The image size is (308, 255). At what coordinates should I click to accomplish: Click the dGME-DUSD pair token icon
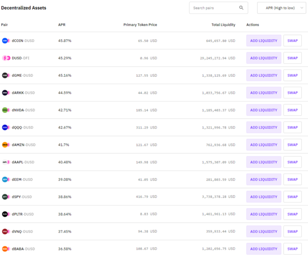[x=6, y=75]
